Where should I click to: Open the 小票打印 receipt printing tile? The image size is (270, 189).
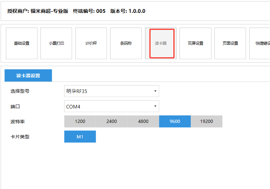[56, 43]
